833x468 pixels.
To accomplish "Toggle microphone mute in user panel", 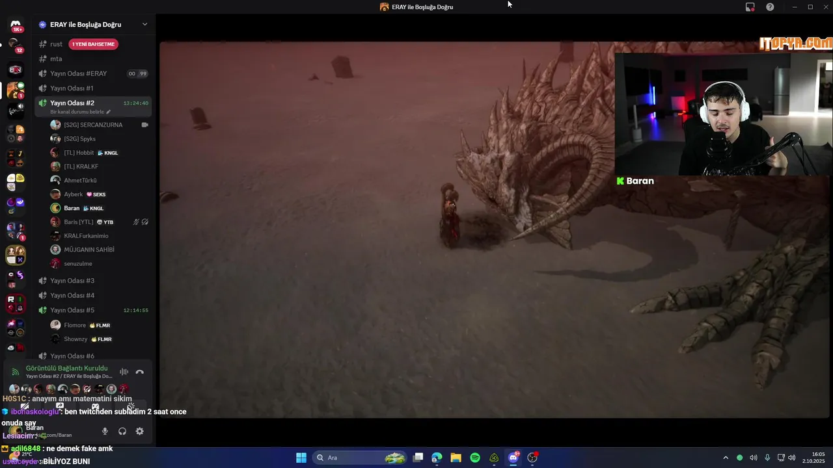I will 105,431.
